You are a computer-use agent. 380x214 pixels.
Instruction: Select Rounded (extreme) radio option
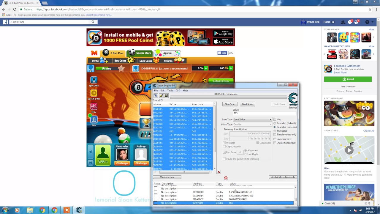click(275, 127)
